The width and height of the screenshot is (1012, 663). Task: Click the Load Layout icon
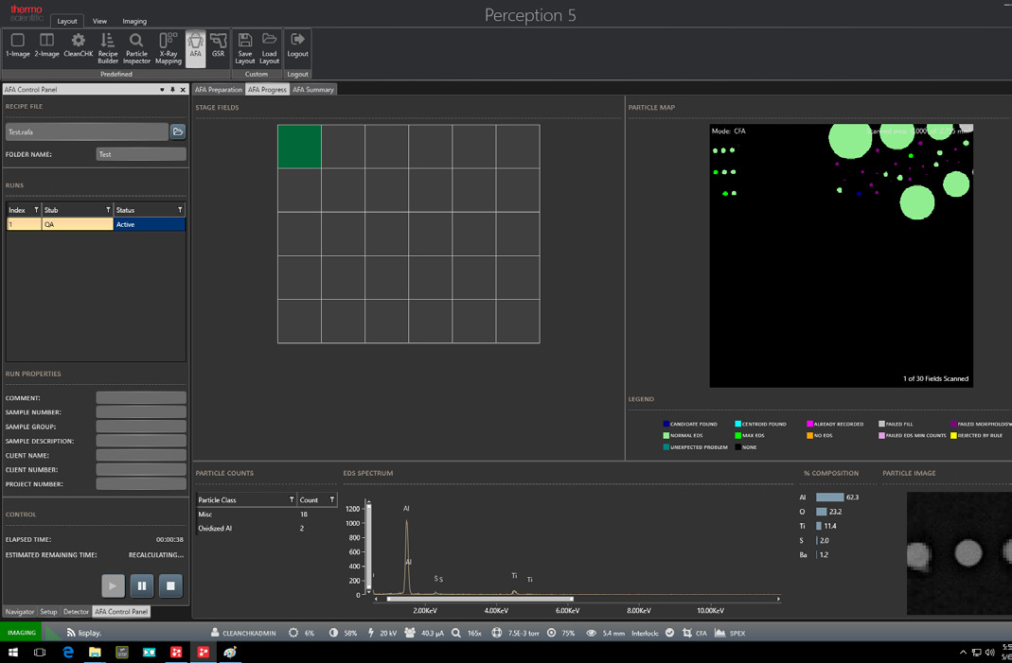[x=269, y=48]
